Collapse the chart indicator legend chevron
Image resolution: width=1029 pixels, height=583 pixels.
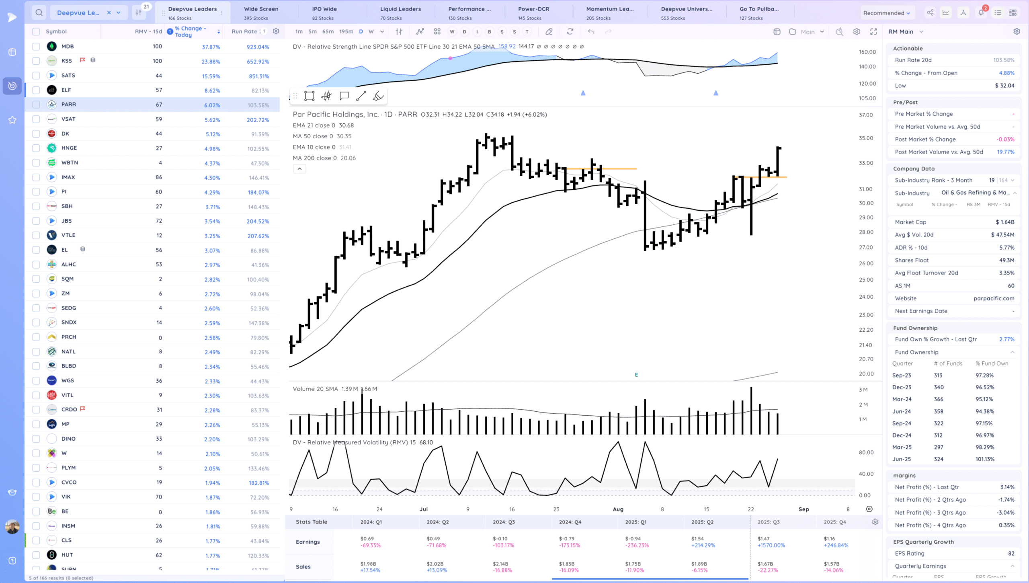pyautogui.click(x=299, y=169)
